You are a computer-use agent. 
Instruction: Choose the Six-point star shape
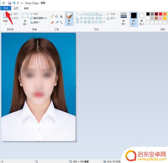(x=89, y=22)
